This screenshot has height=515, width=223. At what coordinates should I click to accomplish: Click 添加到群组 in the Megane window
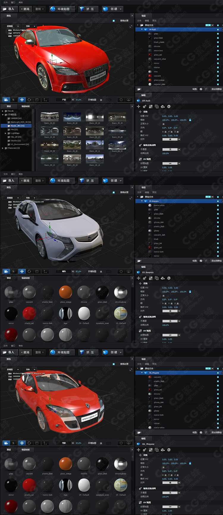coord(216,432)
